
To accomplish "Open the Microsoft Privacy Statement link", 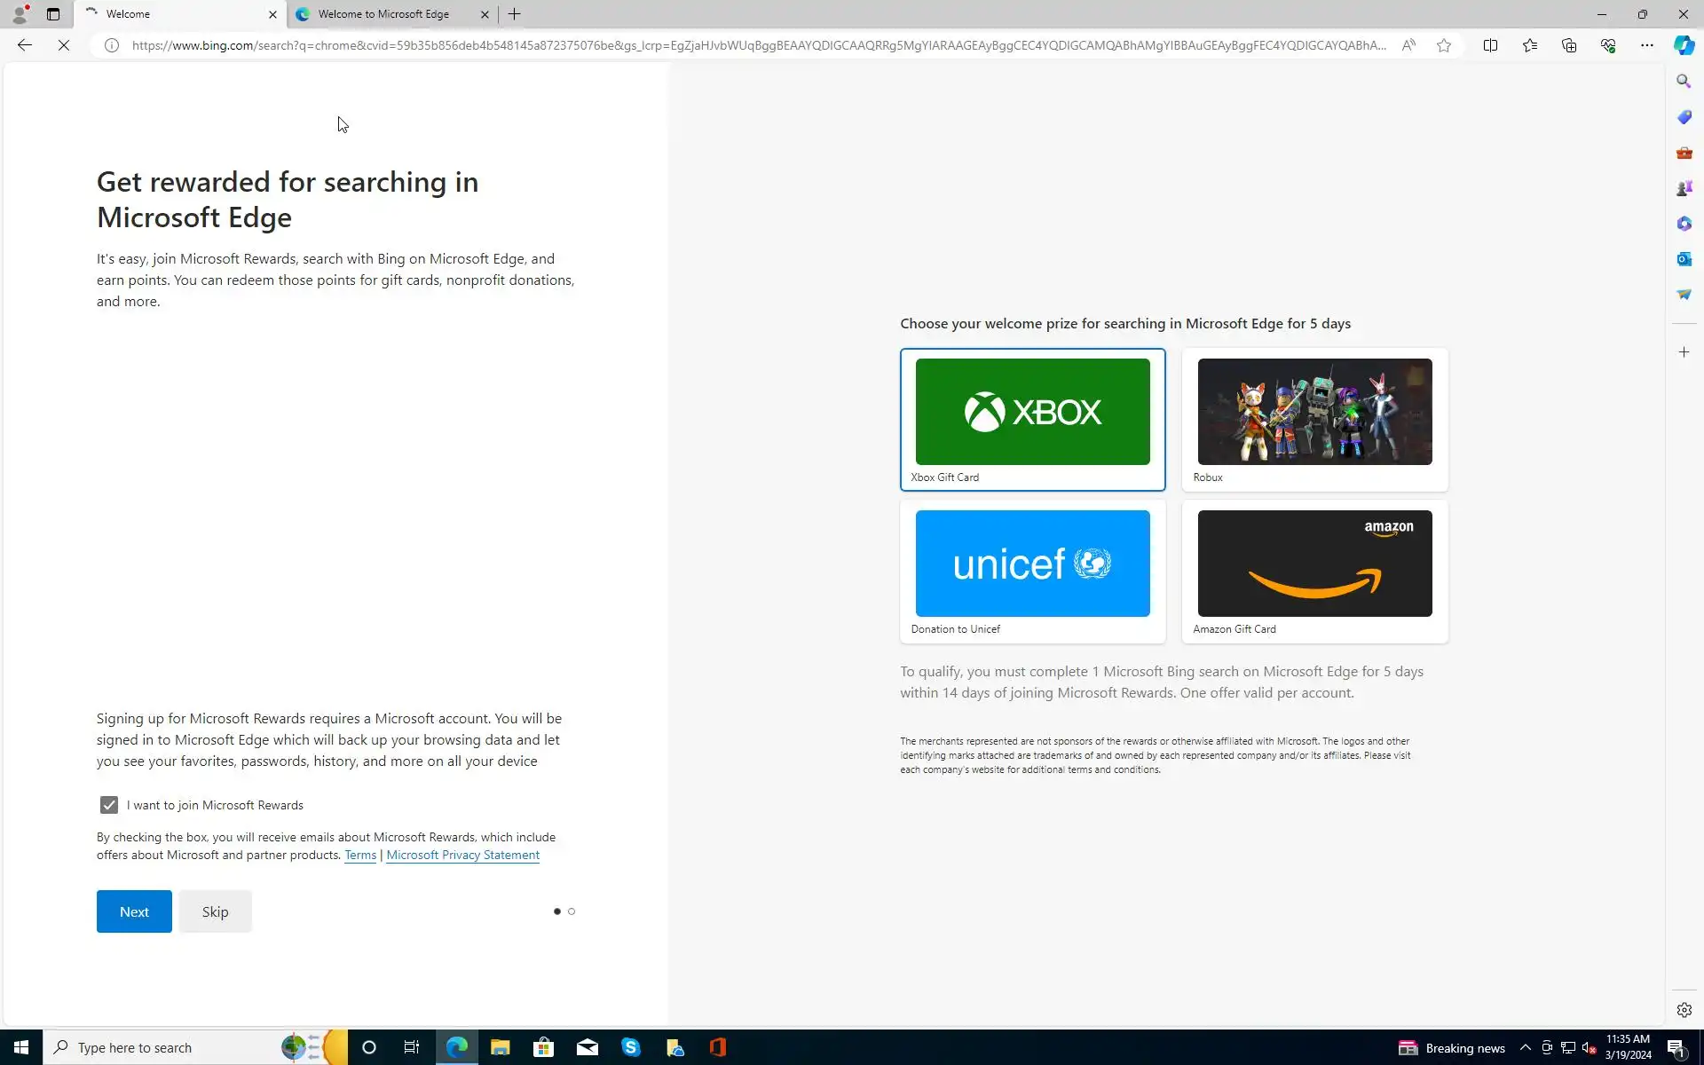I will pos(462,855).
